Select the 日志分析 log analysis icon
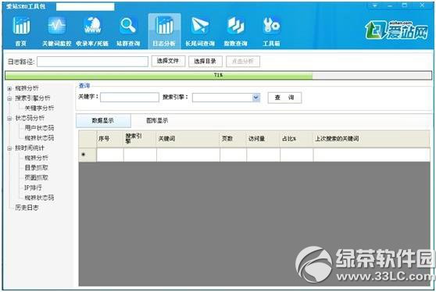436x292 pixels. click(x=164, y=30)
